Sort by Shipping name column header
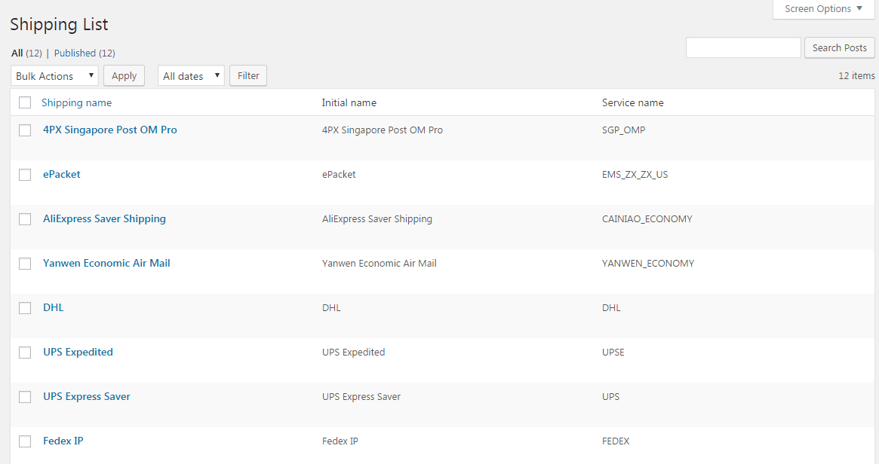 pyautogui.click(x=76, y=102)
